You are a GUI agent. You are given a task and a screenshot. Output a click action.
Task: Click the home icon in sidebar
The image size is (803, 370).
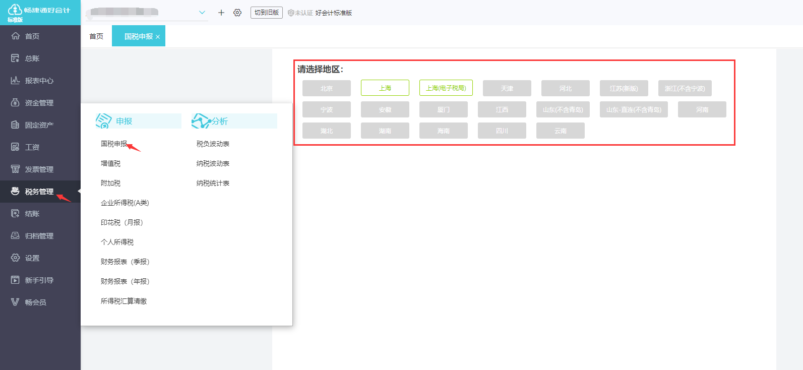point(15,36)
